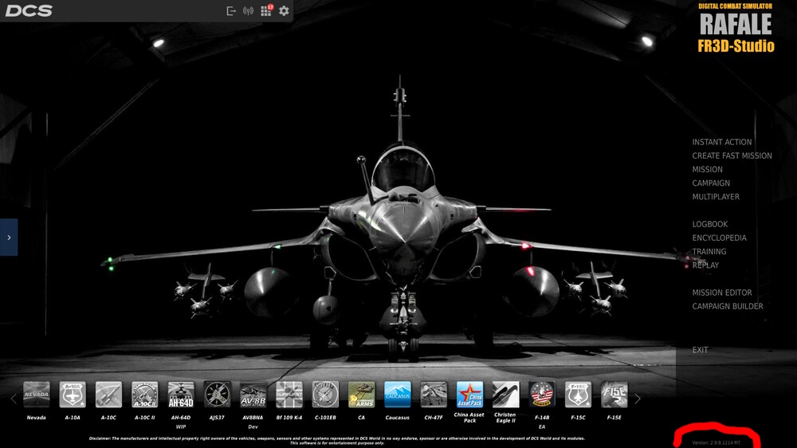
Task: Open the Encyclopedia
Action: pos(719,238)
